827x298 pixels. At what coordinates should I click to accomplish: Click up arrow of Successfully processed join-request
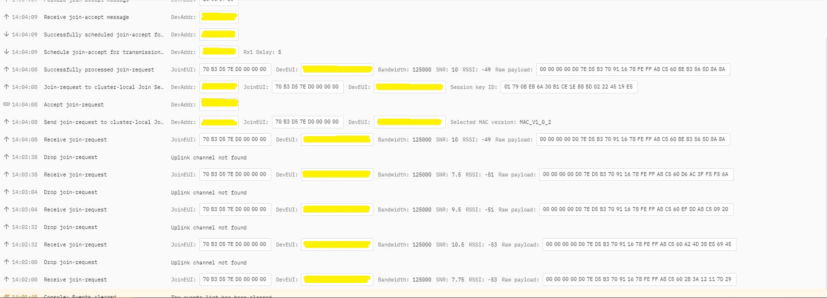point(6,70)
